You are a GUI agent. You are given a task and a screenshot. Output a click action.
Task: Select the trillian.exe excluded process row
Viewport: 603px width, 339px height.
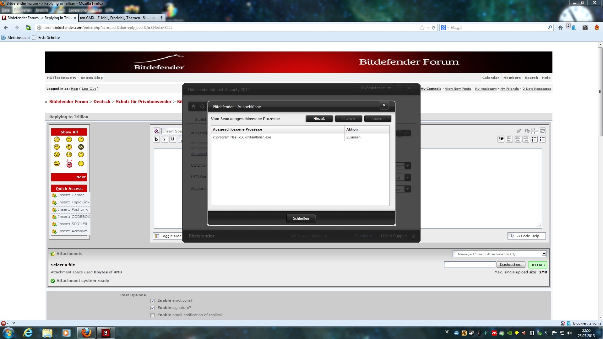pyautogui.click(x=300, y=137)
